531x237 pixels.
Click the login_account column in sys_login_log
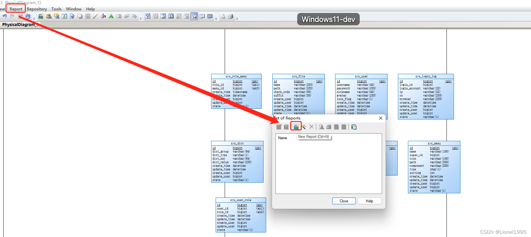point(410,88)
